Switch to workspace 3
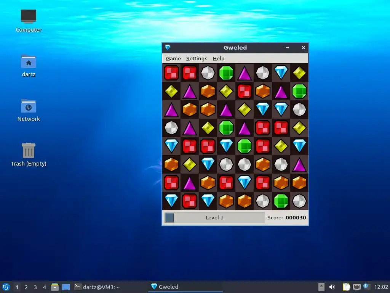The width and height of the screenshot is (390, 293). (35, 287)
